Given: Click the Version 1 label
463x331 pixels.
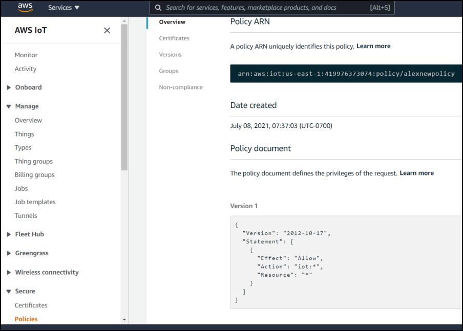Looking at the screenshot, I should (244, 206).
